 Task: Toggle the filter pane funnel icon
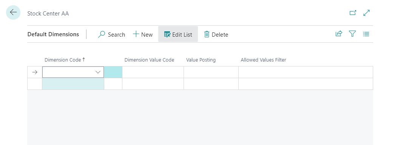[352, 34]
